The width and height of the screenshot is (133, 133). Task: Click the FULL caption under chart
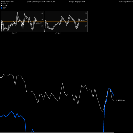point(58,34)
